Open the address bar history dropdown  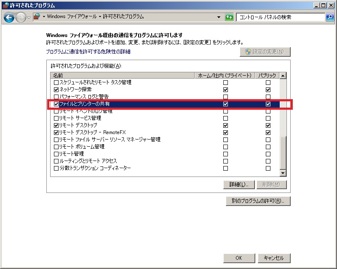(x=219, y=17)
